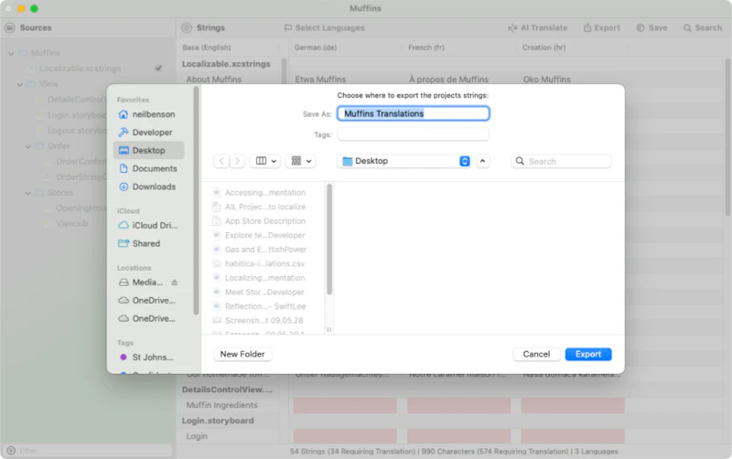Go back with the left arrow button
732x459 pixels.
(x=221, y=161)
